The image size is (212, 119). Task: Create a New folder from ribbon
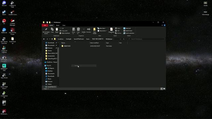point(95,31)
